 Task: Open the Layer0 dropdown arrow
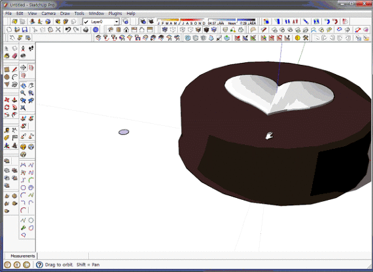pyautogui.click(x=116, y=22)
